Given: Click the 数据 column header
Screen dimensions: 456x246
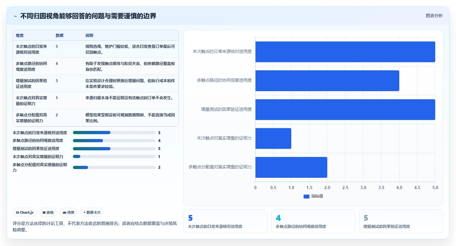Looking at the screenshot, I should (60, 35).
